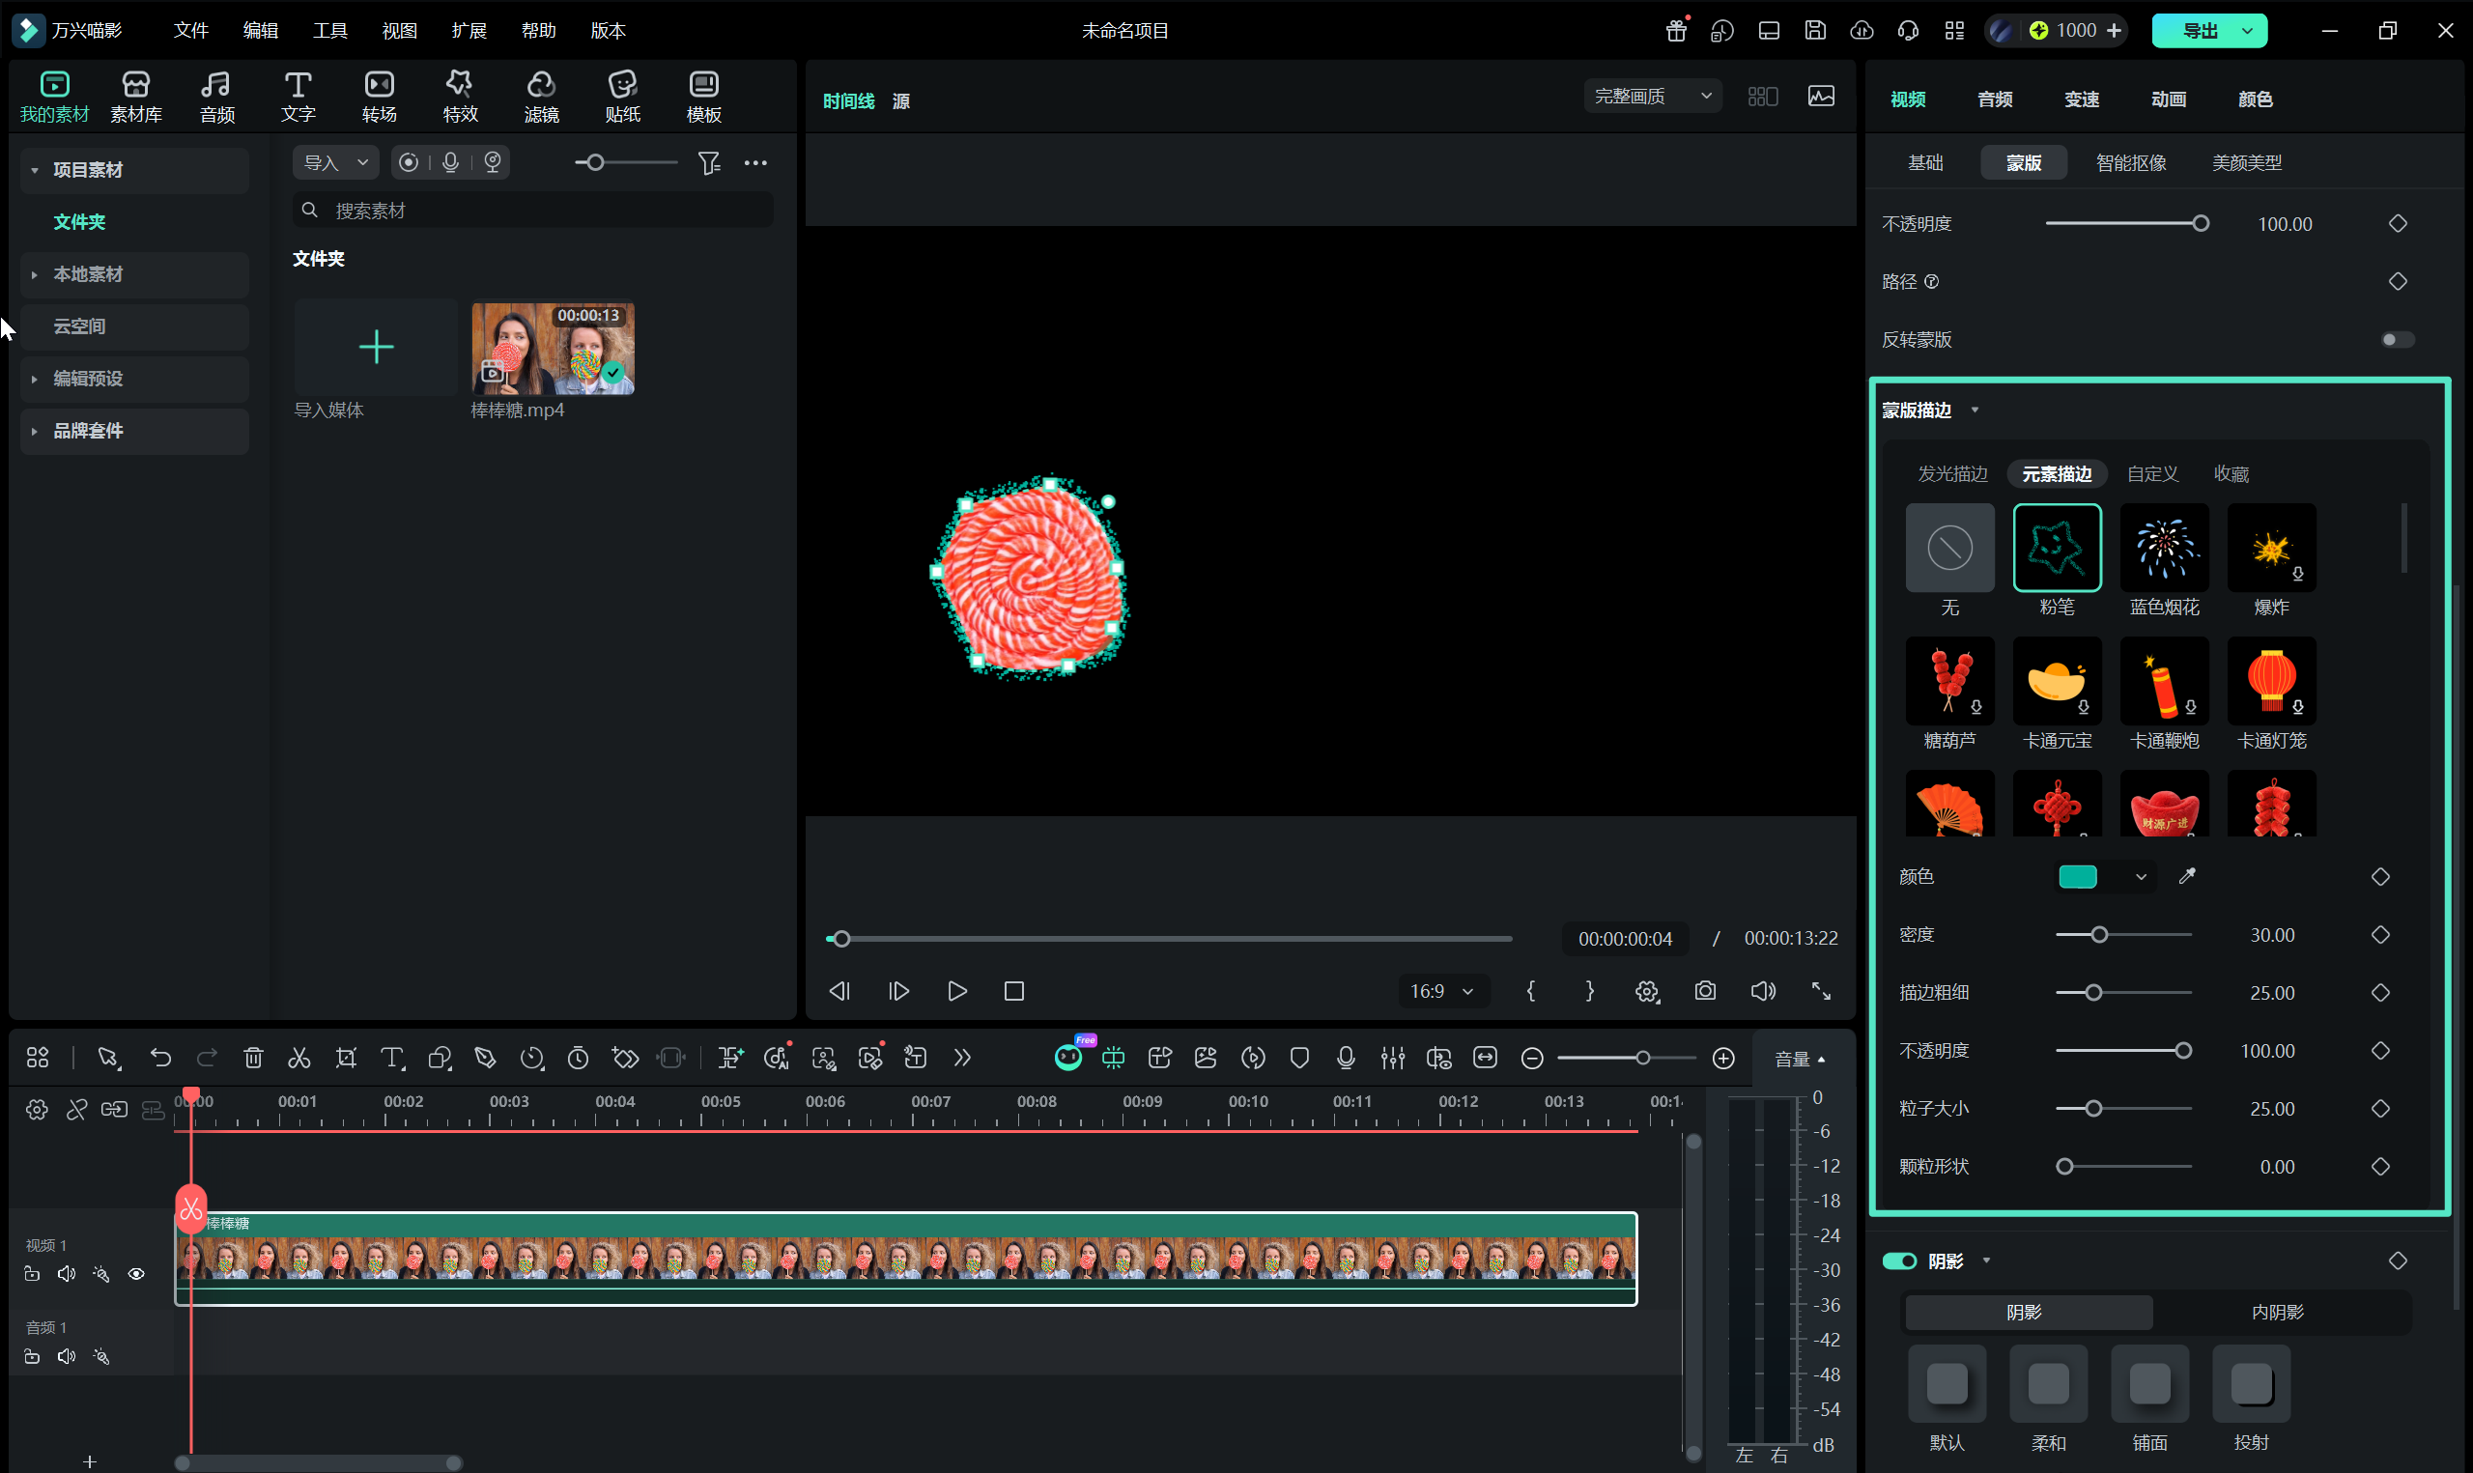Image resolution: width=2473 pixels, height=1473 pixels.
Task: Expand the 编辑预设 tree section
Action: coord(35,380)
